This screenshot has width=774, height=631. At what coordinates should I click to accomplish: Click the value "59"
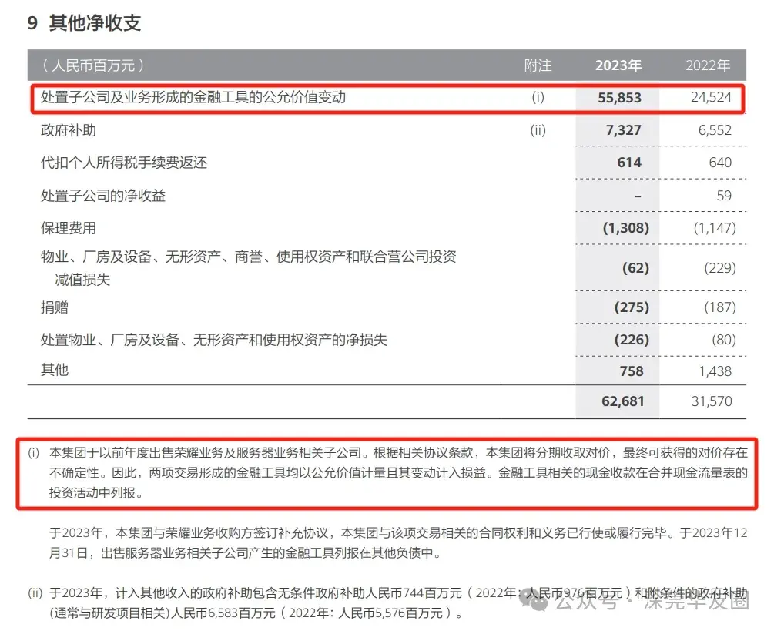pyautogui.click(x=724, y=196)
